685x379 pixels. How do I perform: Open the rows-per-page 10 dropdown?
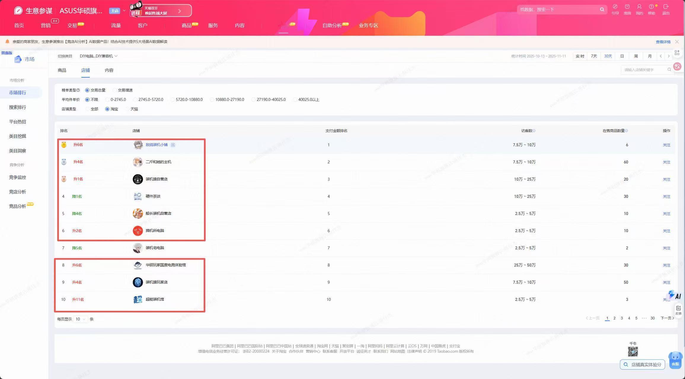click(80, 319)
